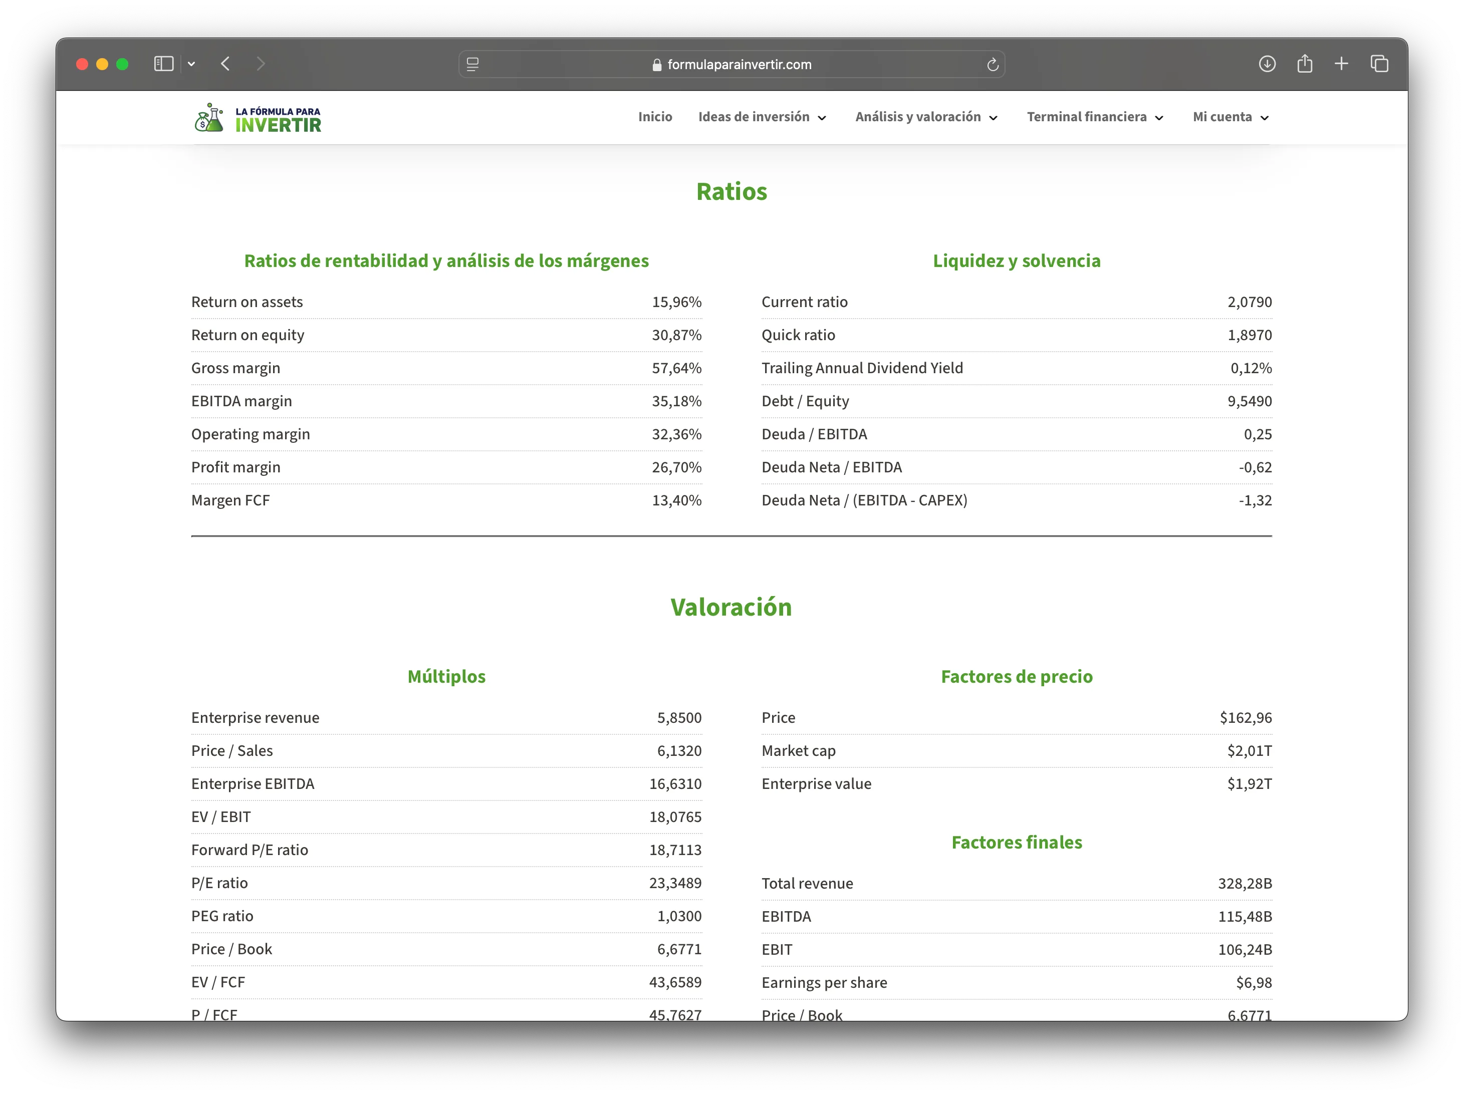Viewport: 1464px width, 1095px height.
Task: Select the Price value $162,96
Action: click(1246, 717)
